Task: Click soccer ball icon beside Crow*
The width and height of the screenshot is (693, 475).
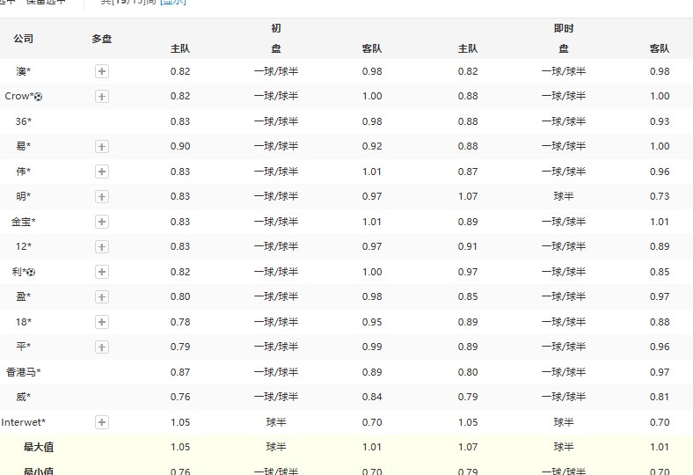Action: click(39, 96)
